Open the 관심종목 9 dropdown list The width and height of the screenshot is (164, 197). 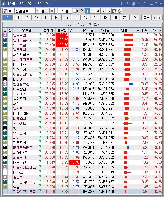pyautogui.click(x=37, y=11)
